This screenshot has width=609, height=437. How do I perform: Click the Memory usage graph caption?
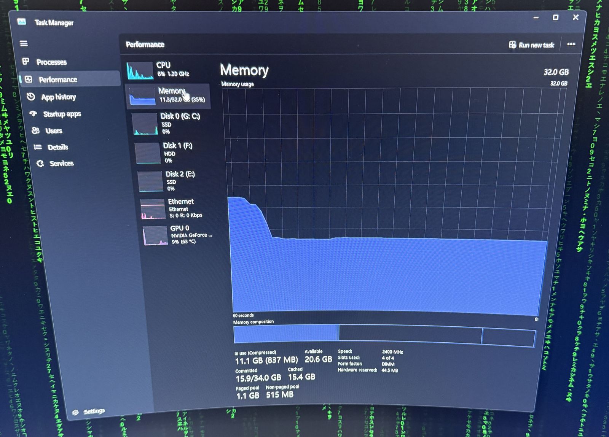(x=238, y=84)
